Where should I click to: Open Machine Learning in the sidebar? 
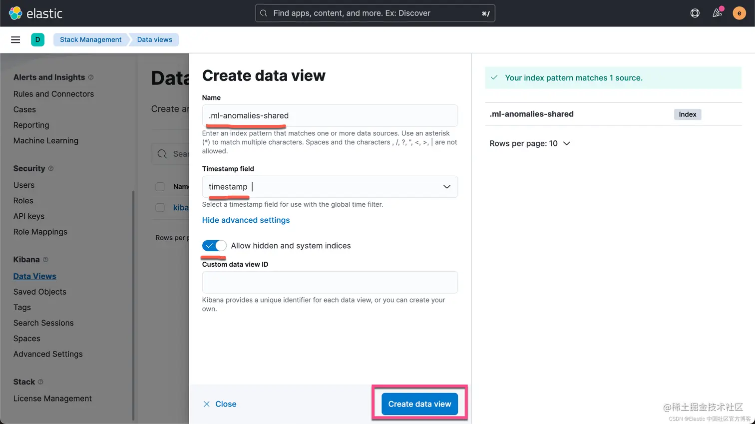(x=46, y=141)
